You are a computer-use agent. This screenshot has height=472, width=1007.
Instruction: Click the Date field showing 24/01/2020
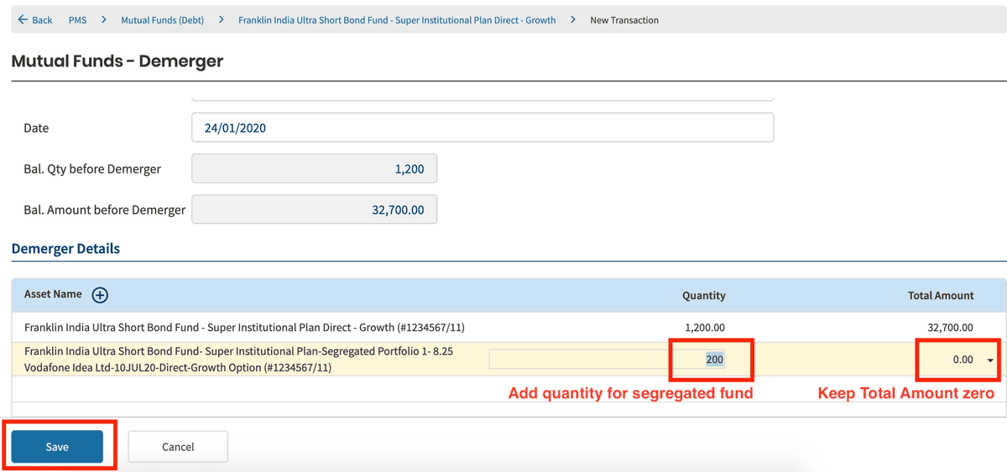[483, 128]
